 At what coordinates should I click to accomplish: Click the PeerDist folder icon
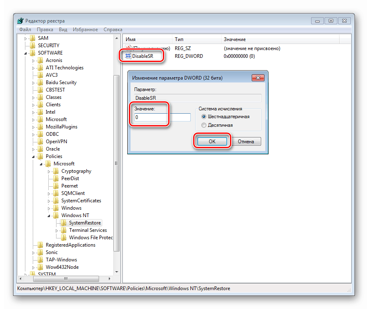(56, 179)
